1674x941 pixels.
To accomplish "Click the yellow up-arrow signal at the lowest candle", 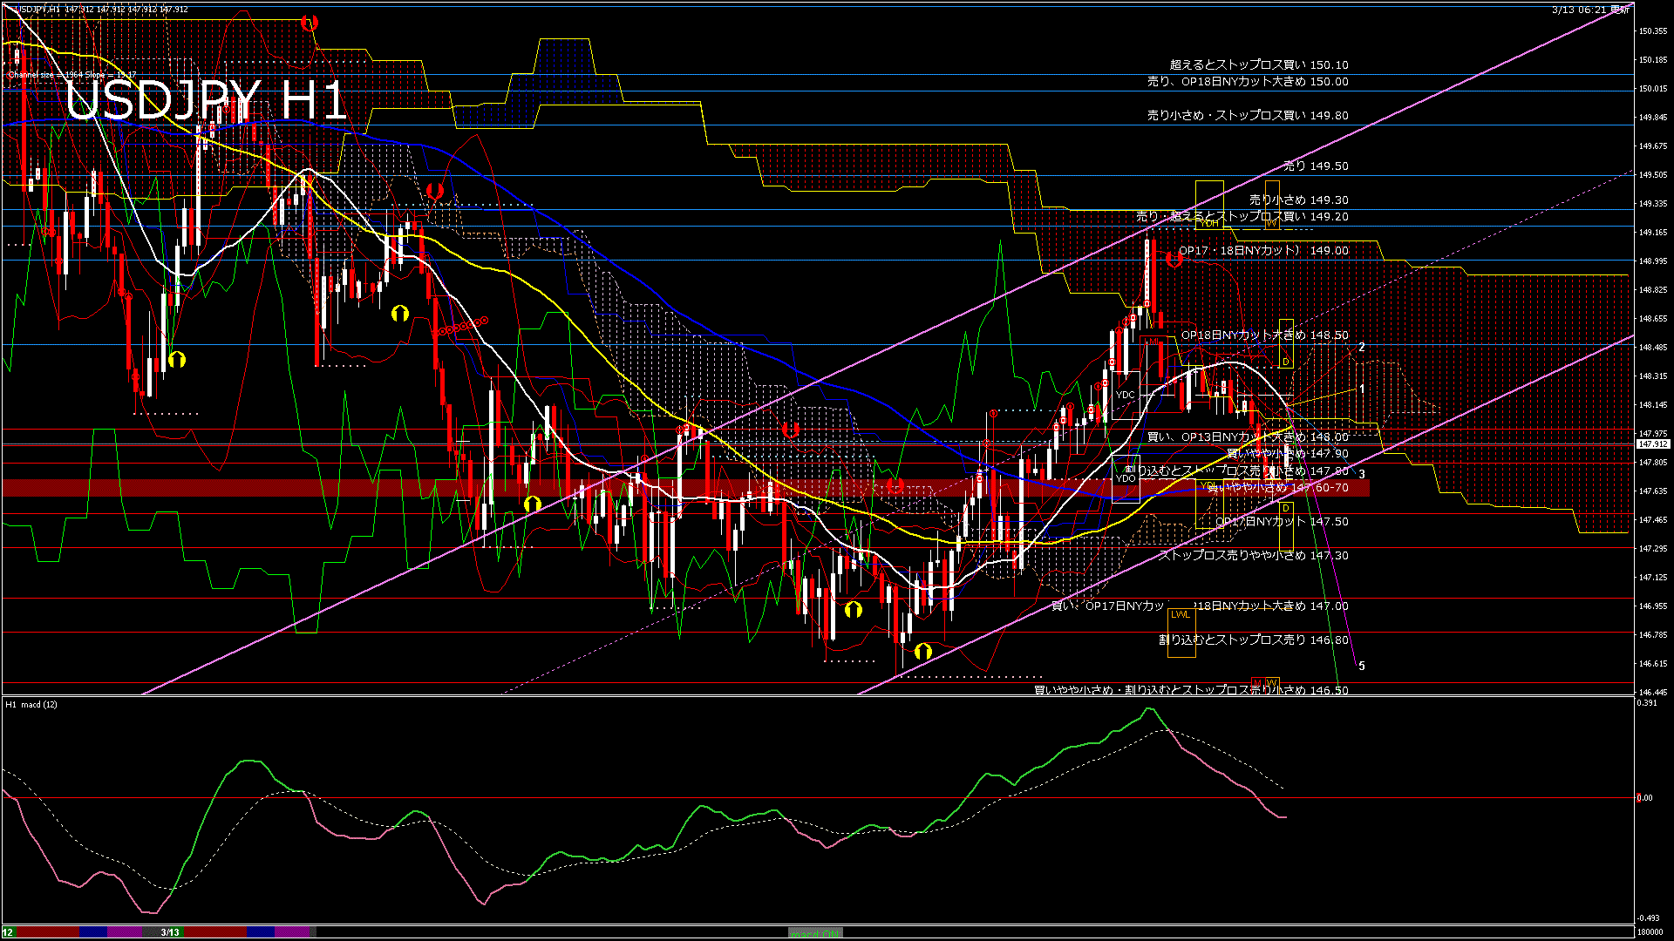I will click(x=923, y=651).
